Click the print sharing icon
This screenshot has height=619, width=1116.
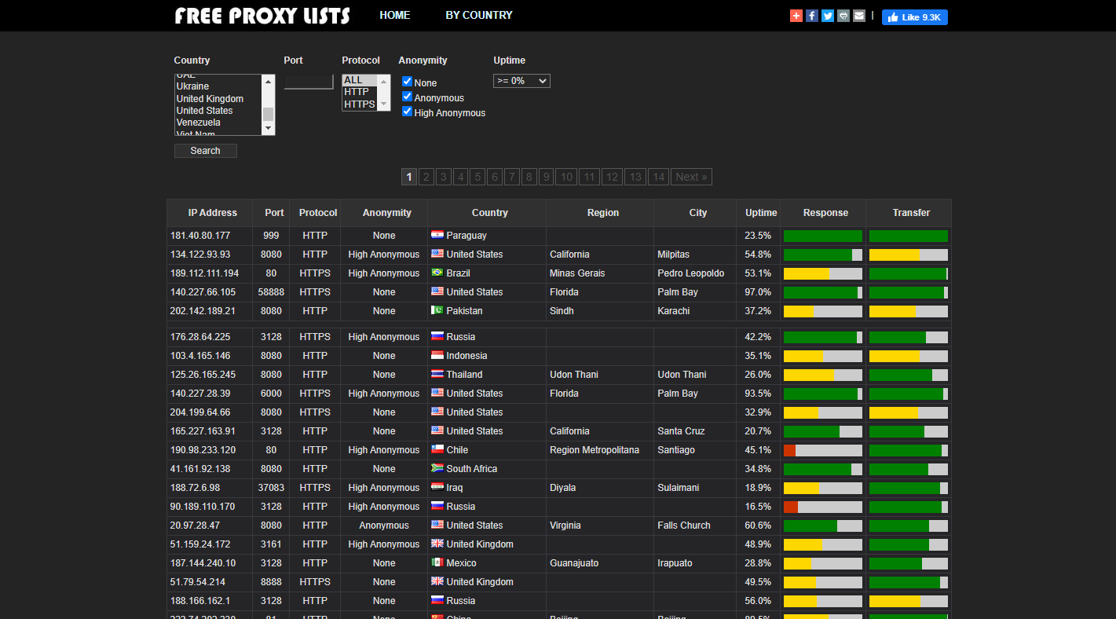[843, 15]
